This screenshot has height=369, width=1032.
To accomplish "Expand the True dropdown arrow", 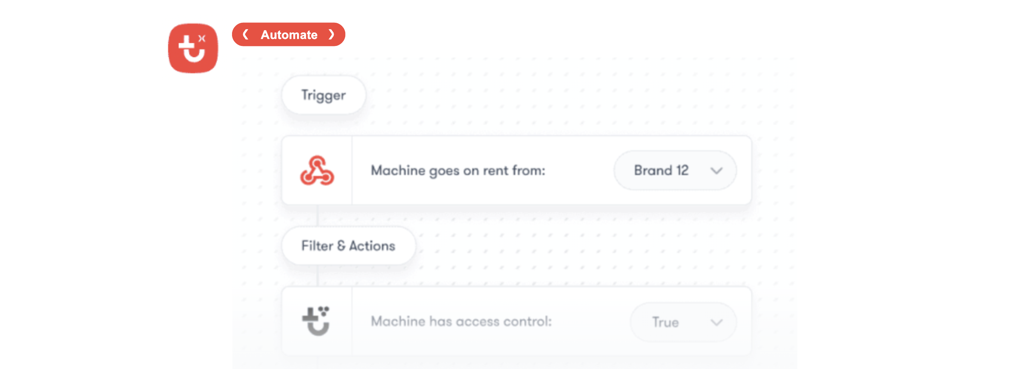I will [716, 322].
